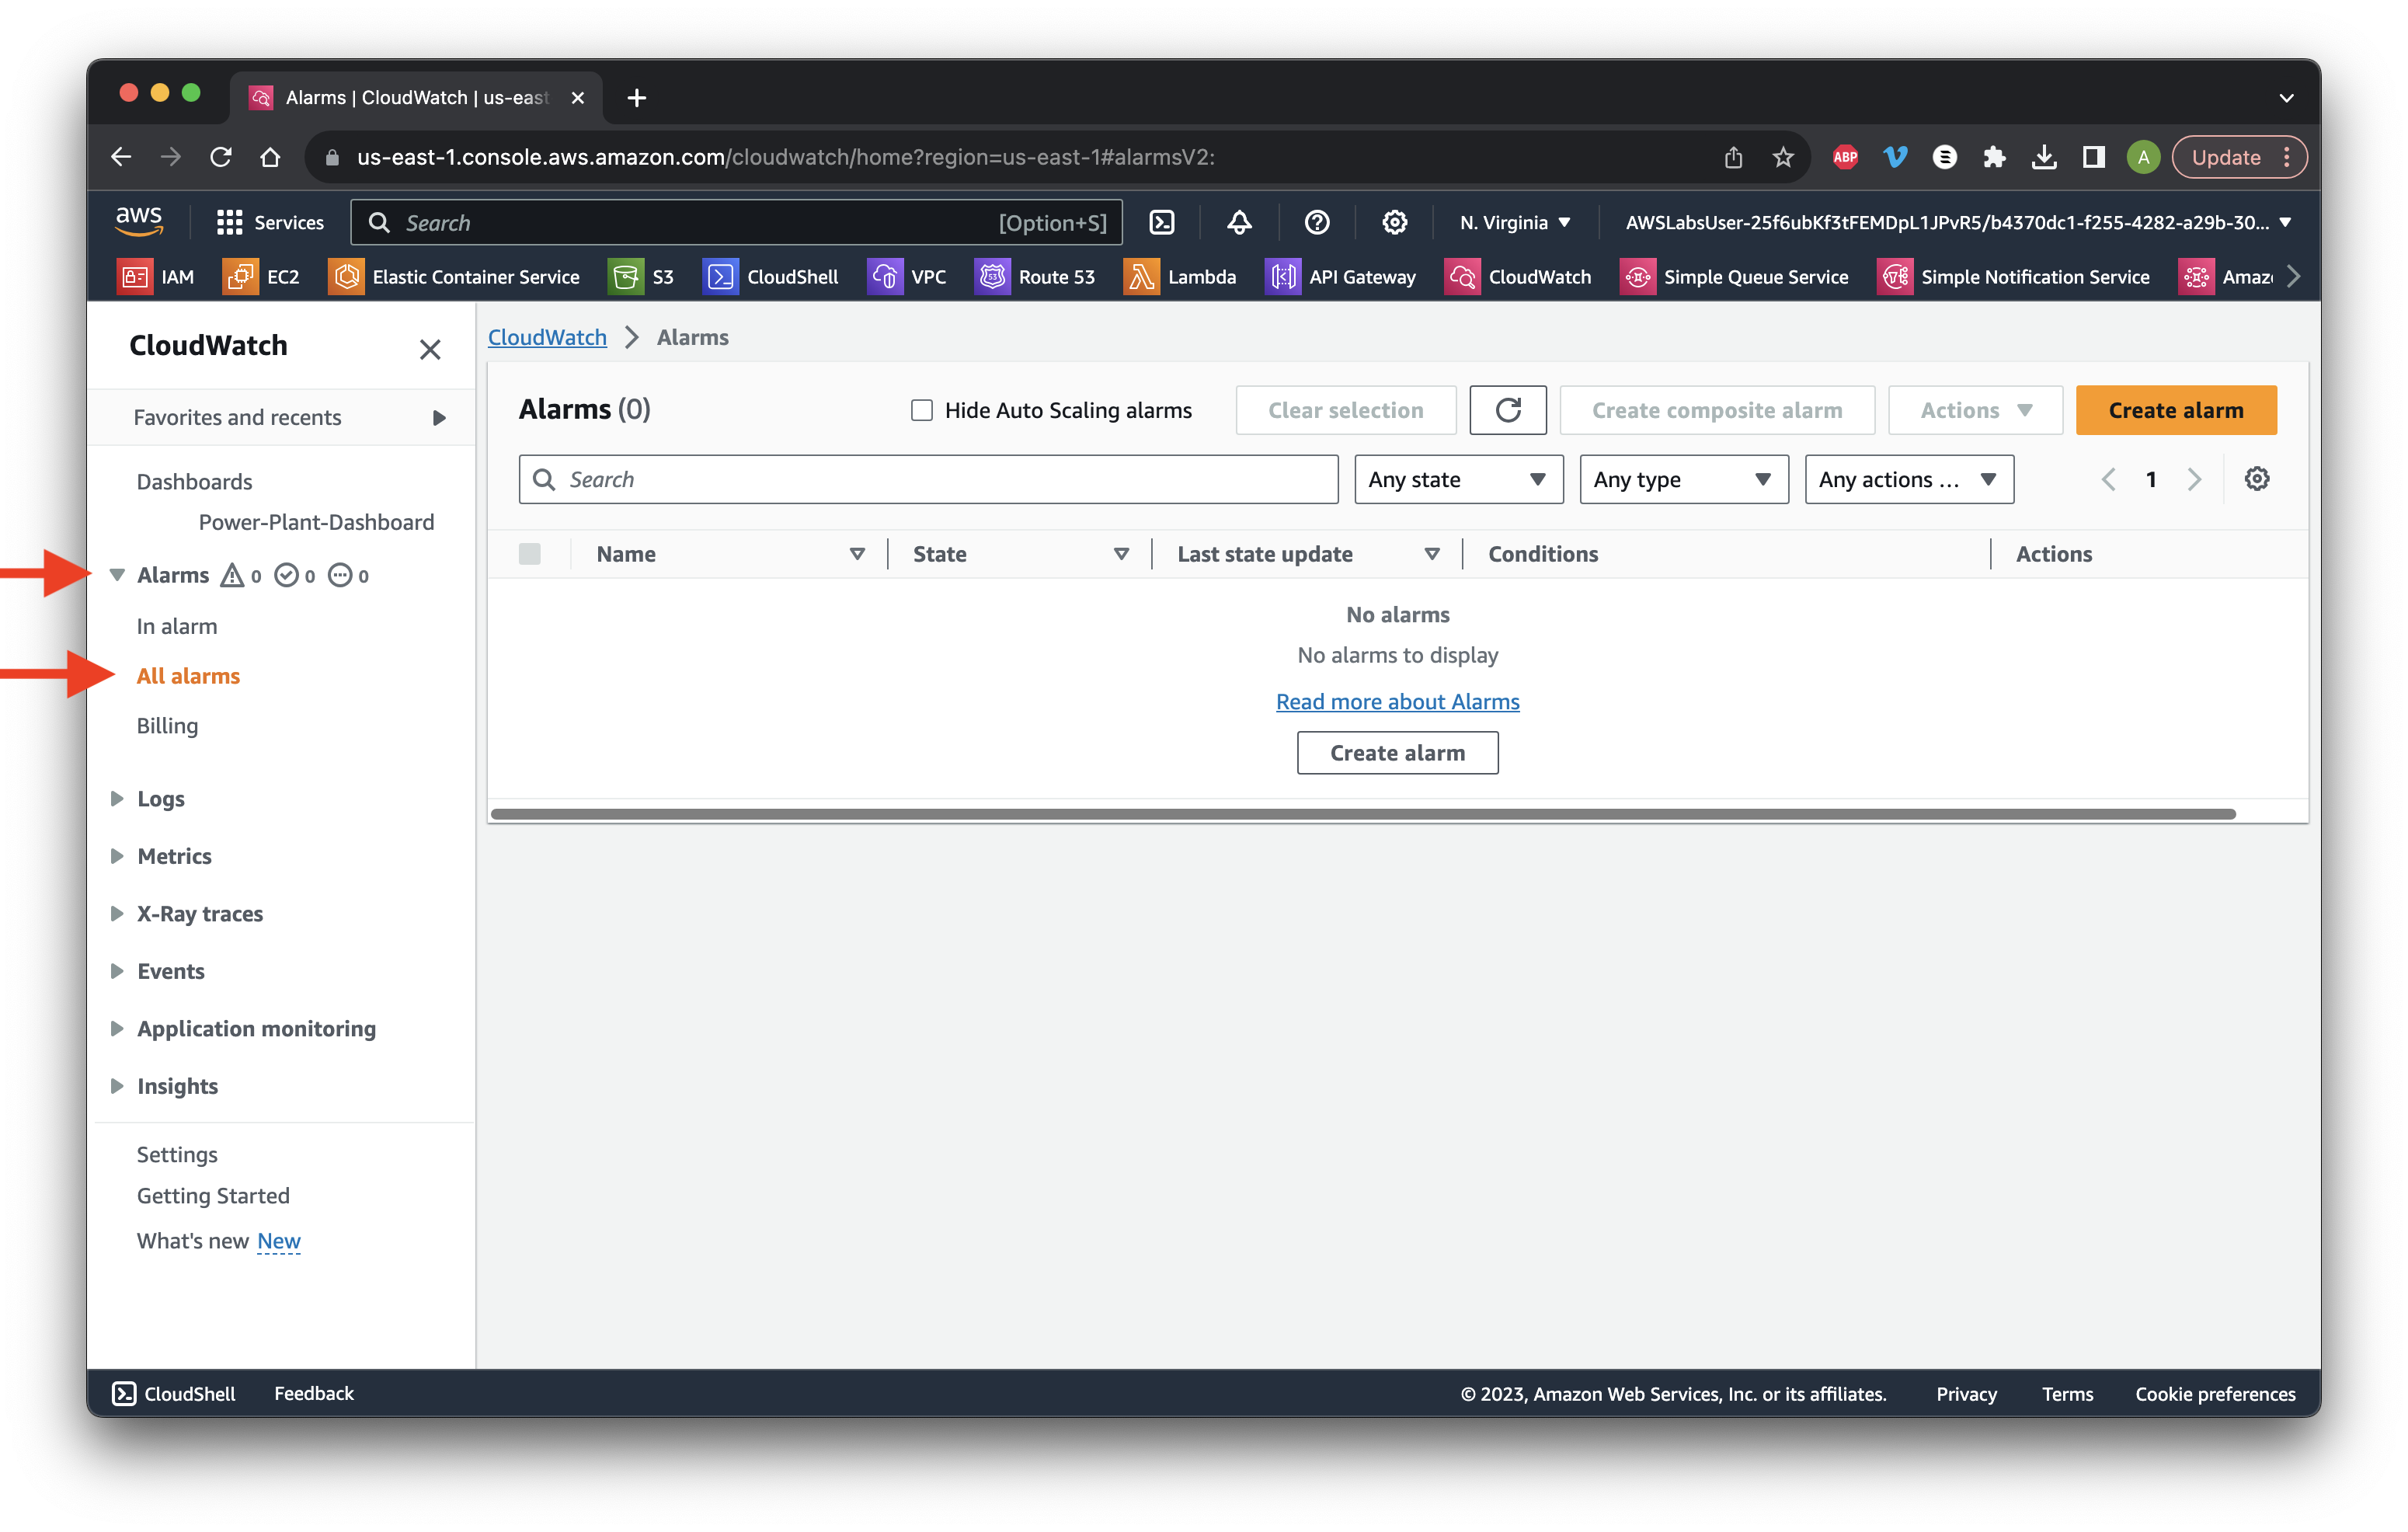Open Lambda shortcut in favorites bar
The width and height of the screenshot is (2408, 1532).
pos(1180,277)
